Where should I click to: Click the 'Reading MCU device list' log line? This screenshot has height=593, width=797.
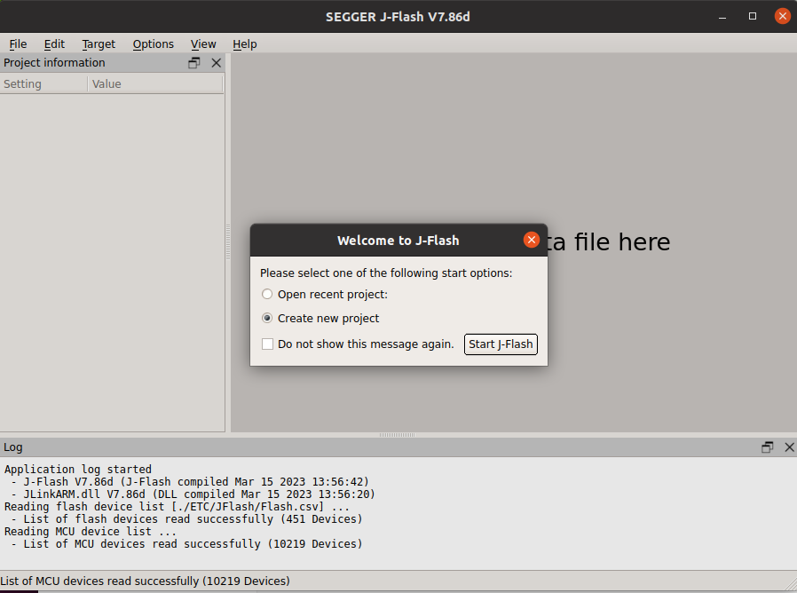(91, 532)
